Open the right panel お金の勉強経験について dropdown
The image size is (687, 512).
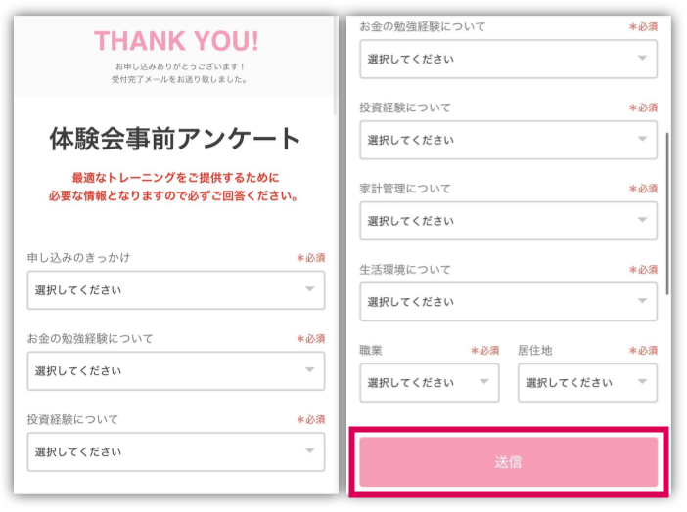(x=508, y=59)
